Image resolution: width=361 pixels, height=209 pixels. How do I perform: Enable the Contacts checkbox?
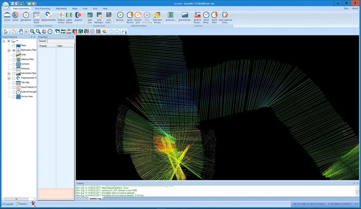click(14, 64)
